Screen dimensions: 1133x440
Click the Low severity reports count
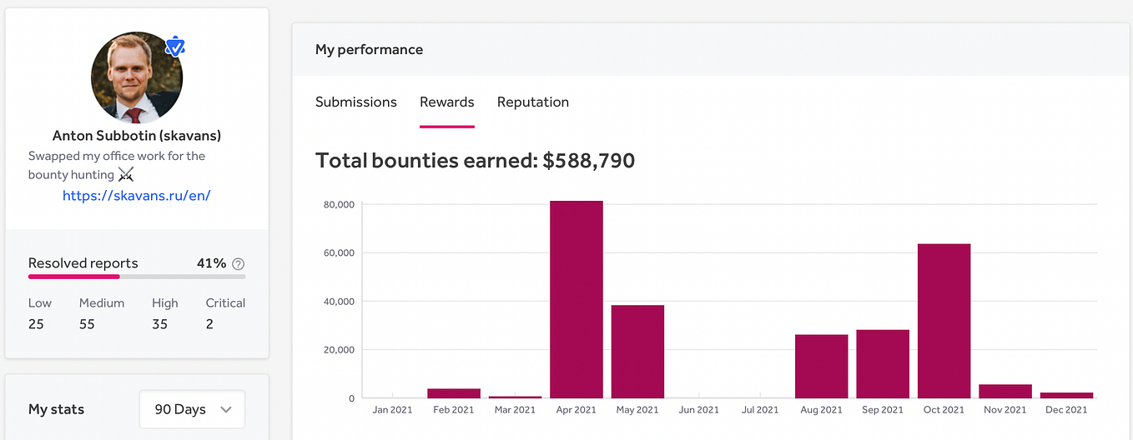(x=36, y=324)
